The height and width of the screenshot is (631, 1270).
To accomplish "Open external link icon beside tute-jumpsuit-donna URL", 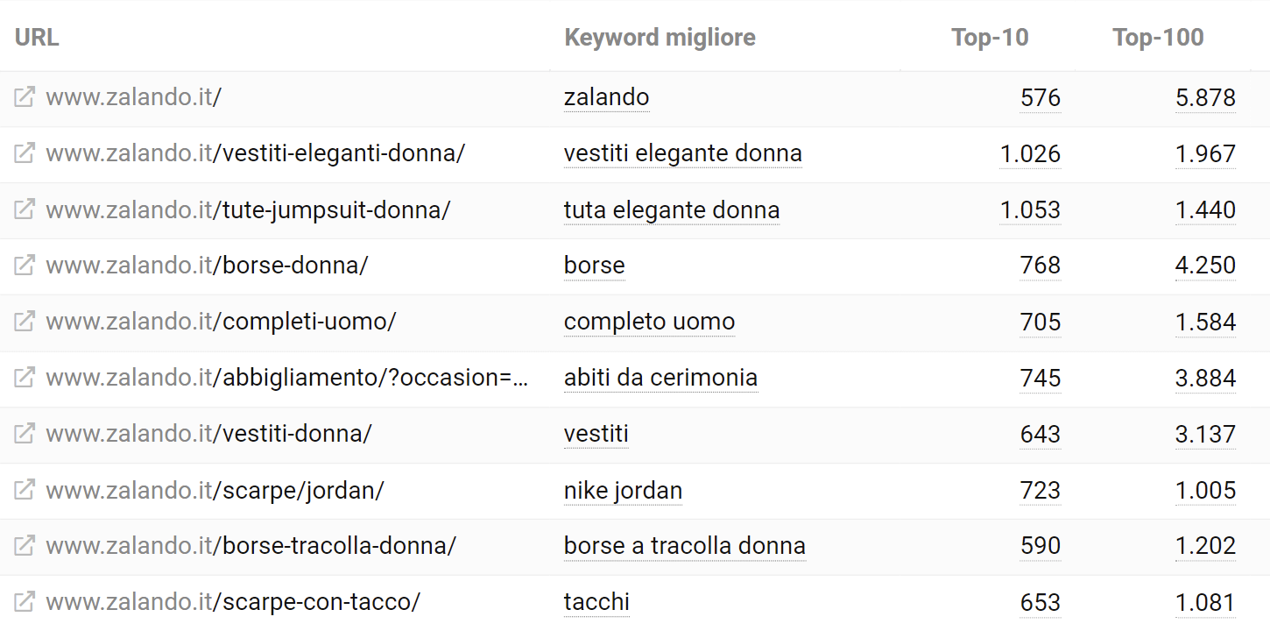I will pyautogui.click(x=25, y=209).
